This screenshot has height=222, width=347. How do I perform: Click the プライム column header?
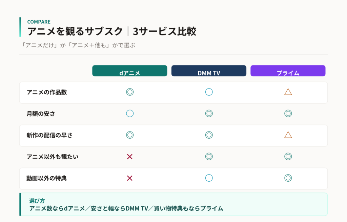point(288,71)
